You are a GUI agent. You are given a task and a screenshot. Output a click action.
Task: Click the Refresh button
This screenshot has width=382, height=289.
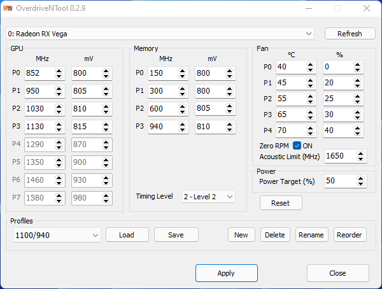(x=350, y=34)
